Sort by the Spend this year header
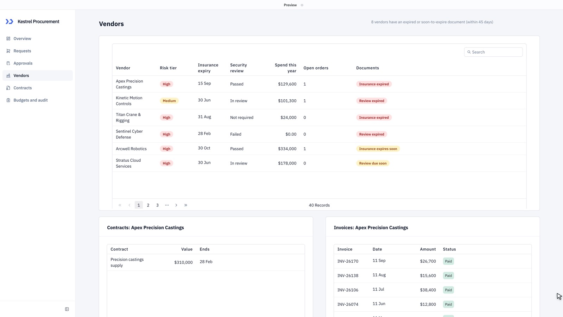The height and width of the screenshot is (317, 563). click(x=285, y=68)
